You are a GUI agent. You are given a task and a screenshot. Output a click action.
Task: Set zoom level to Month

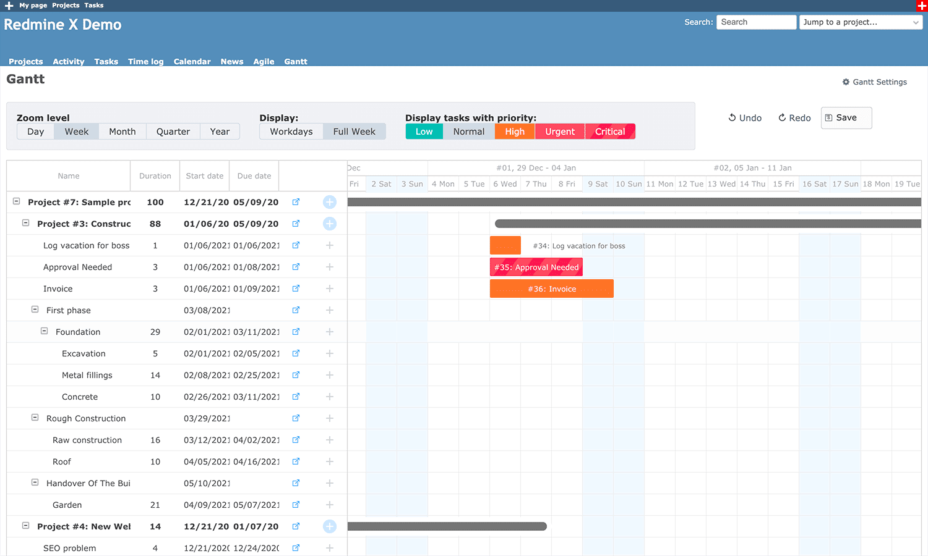122,131
